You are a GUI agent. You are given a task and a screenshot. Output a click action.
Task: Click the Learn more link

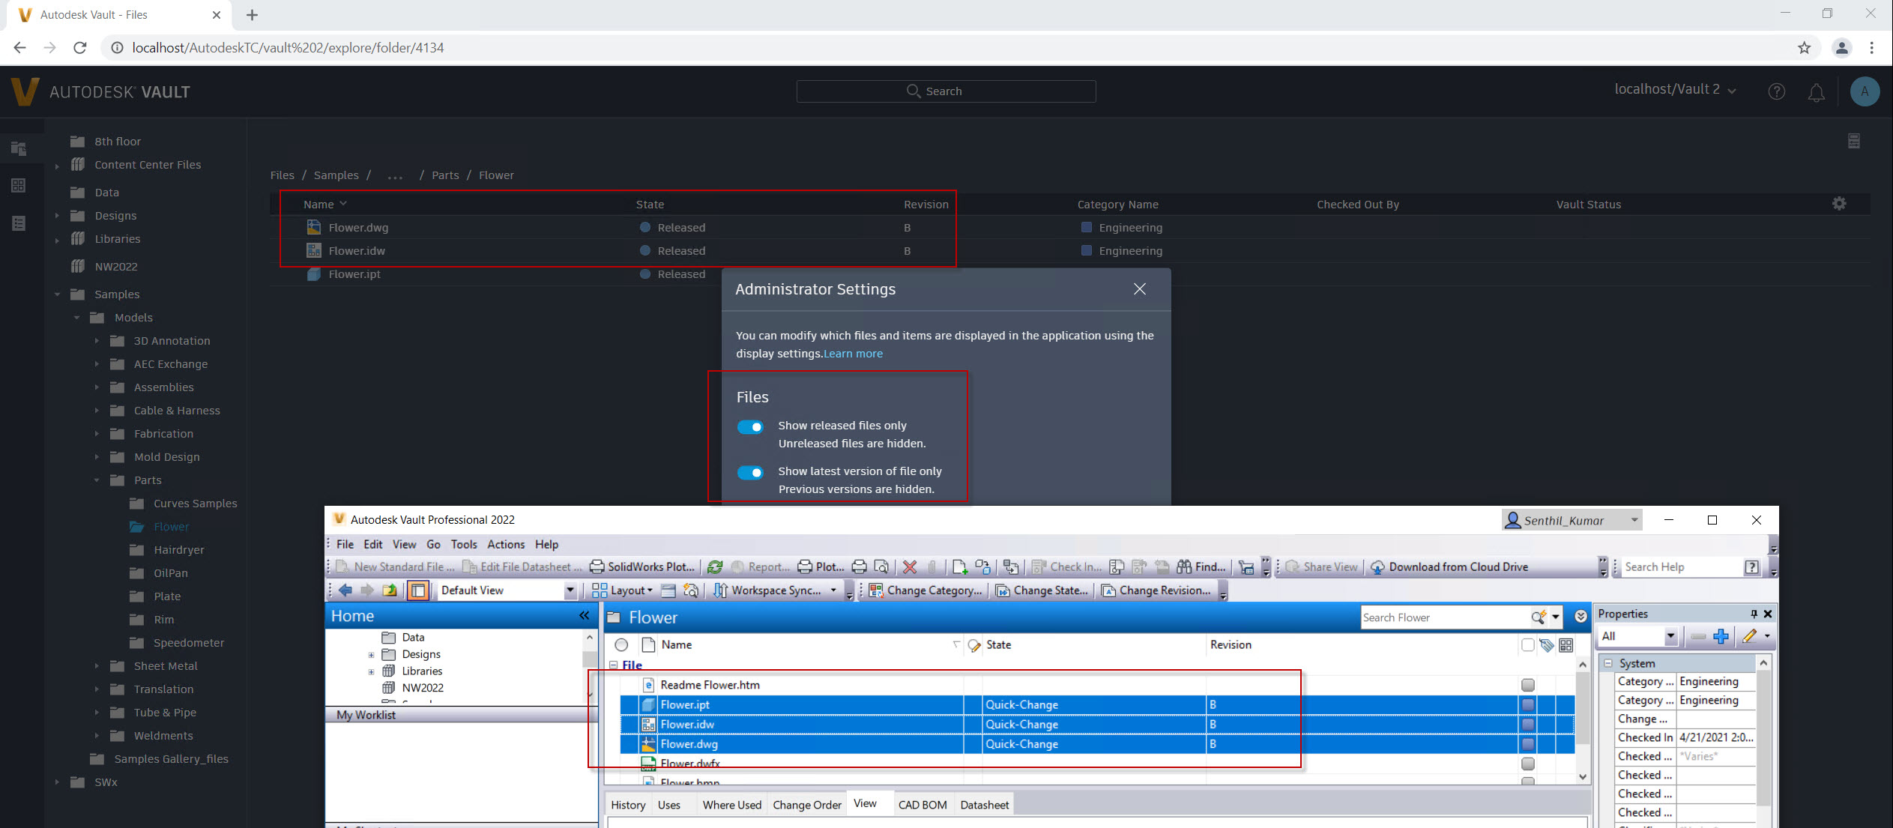pos(853,354)
